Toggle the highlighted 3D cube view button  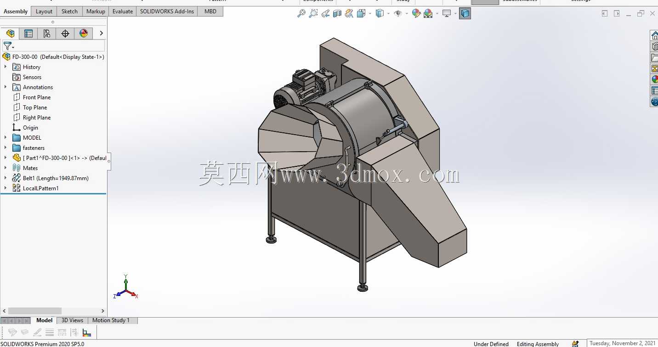[x=465, y=14]
